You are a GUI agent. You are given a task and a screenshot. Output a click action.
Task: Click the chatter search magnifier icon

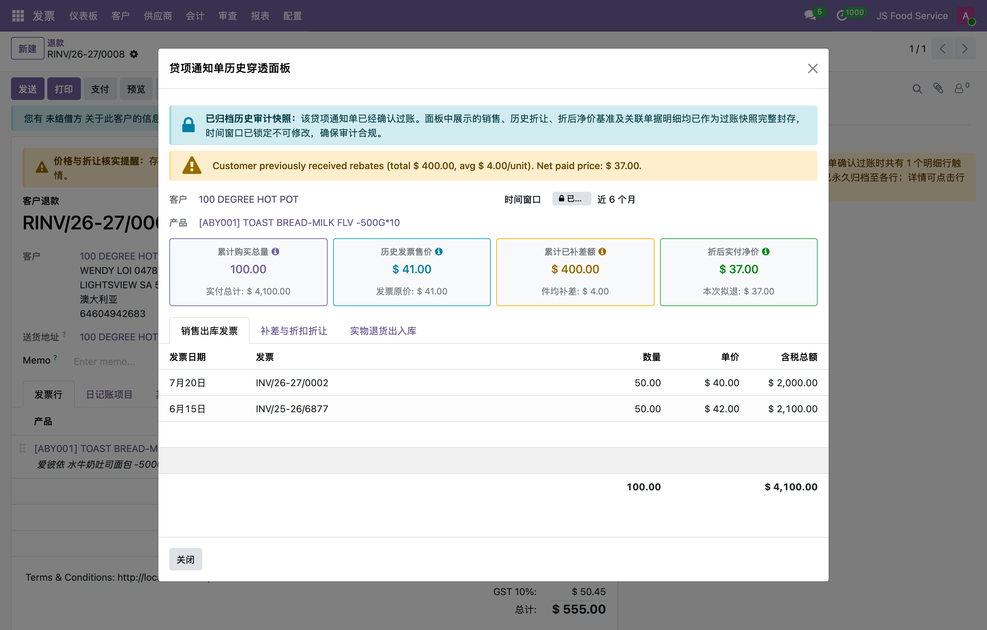(917, 89)
